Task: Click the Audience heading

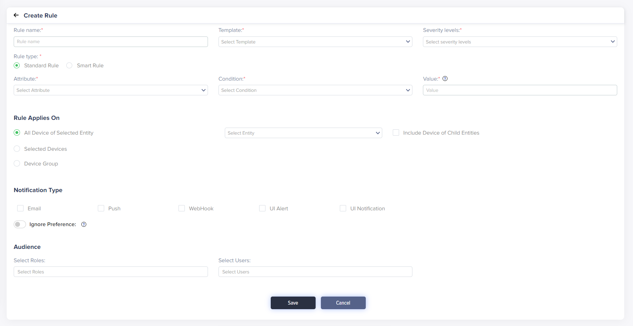Action: (x=27, y=247)
